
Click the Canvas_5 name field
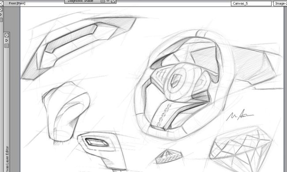[x=251, y=4]
